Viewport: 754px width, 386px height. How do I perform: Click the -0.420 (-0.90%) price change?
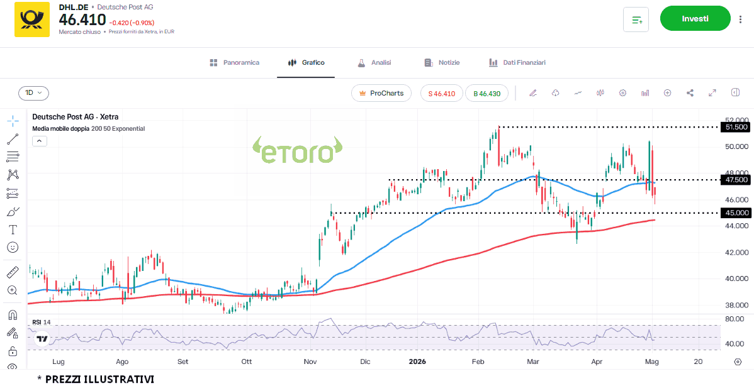132,22
